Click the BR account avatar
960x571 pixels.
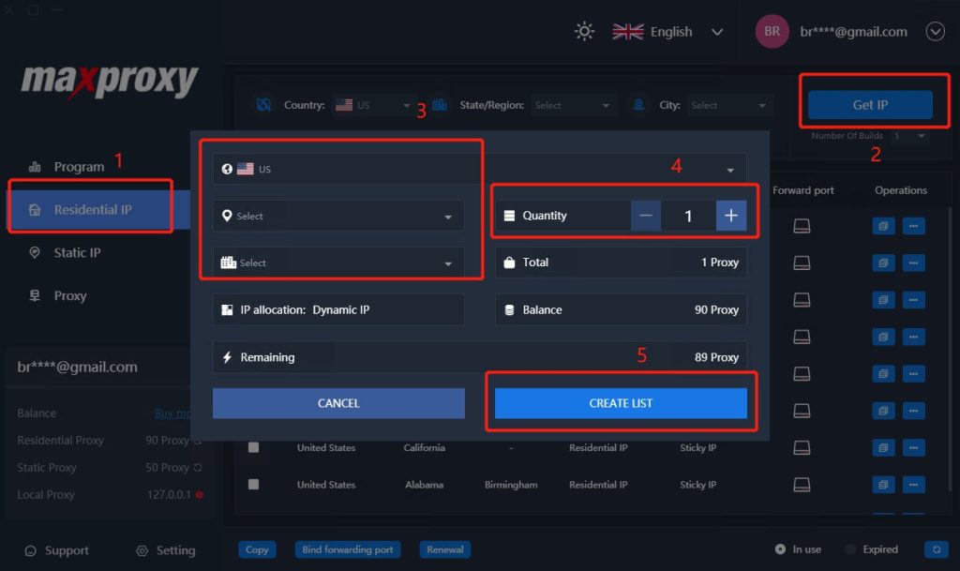coord(772,31)
